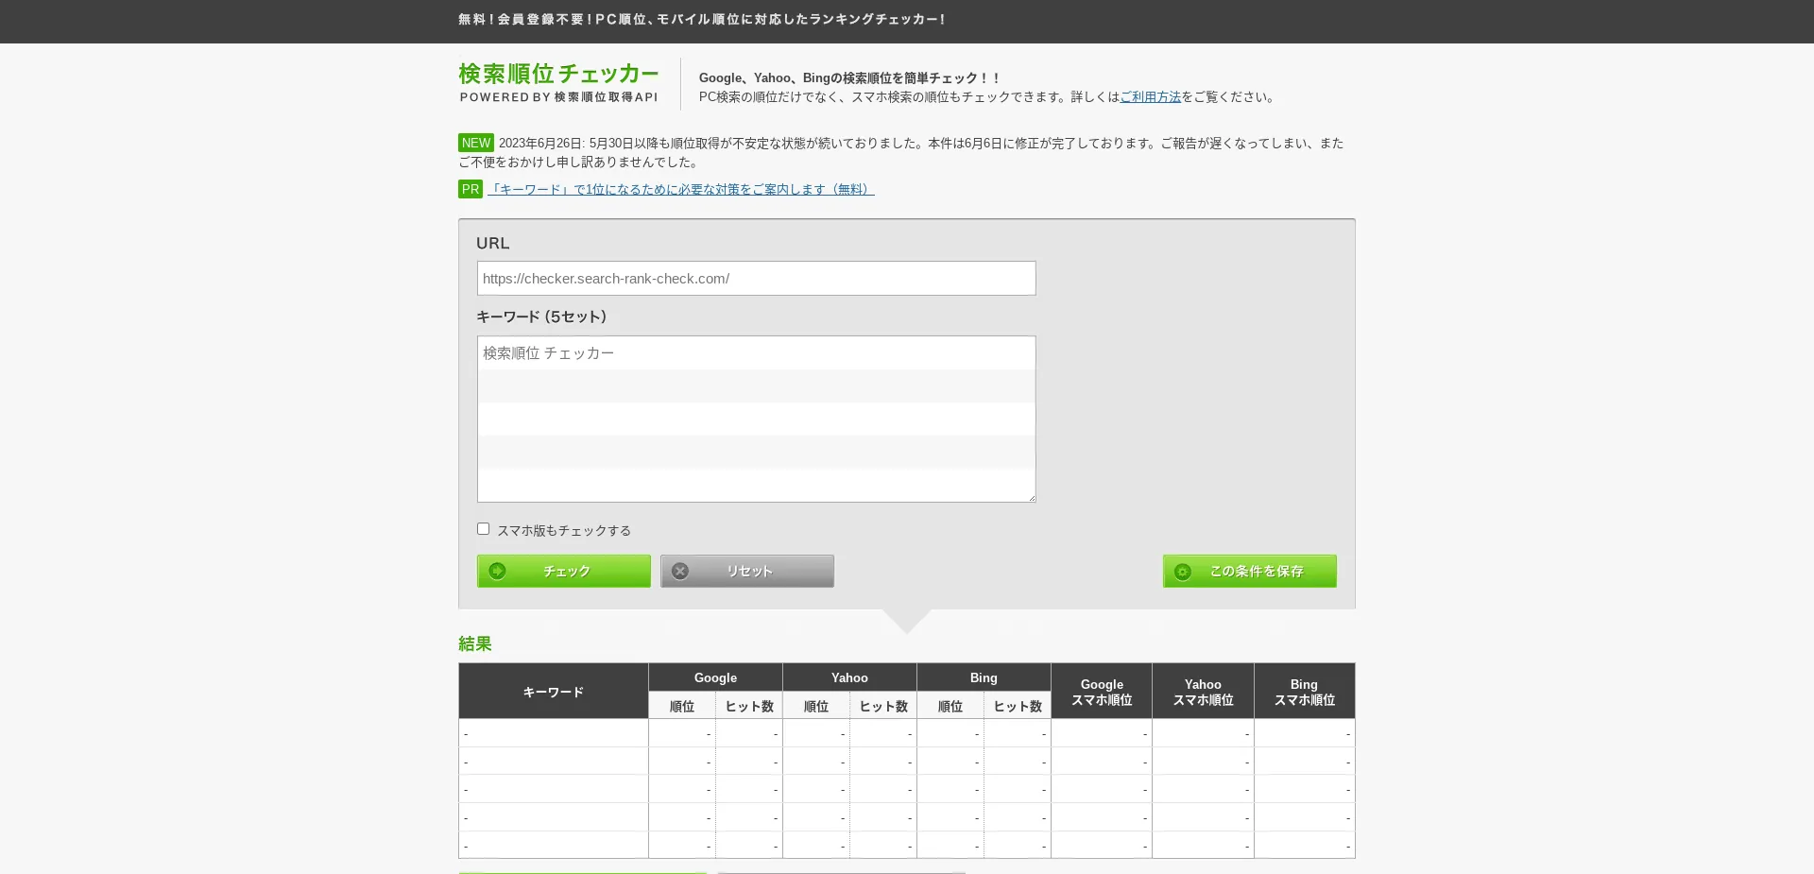Click the green PR badge
Image resolution: width=1814 pixels, height=874 pixels.
pos(471,189)
